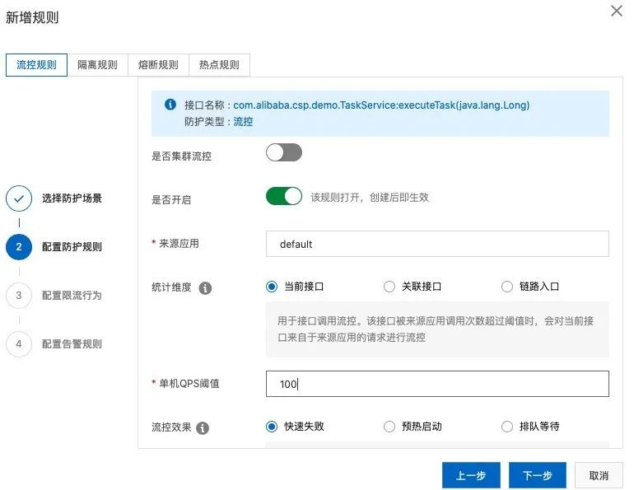Click the info icon beside 统计维度
This screenshot has width=634, height=490.
pyautogui.click(x=206, y=288)
